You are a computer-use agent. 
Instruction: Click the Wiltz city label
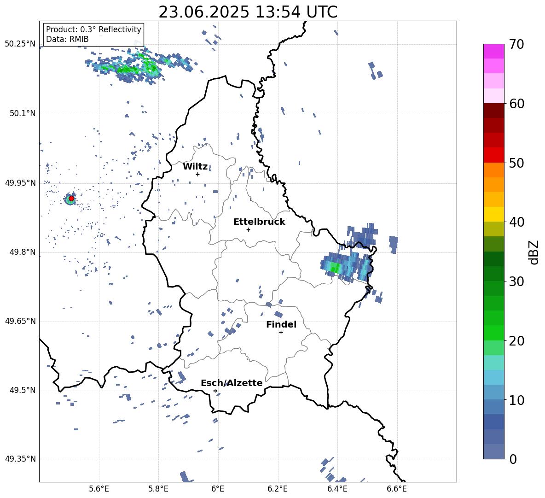click(x=195, y=167)
